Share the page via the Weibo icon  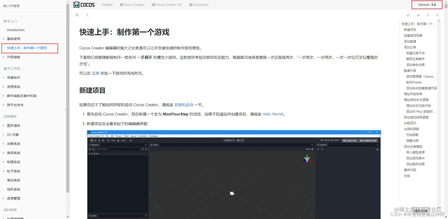(408, 15)
